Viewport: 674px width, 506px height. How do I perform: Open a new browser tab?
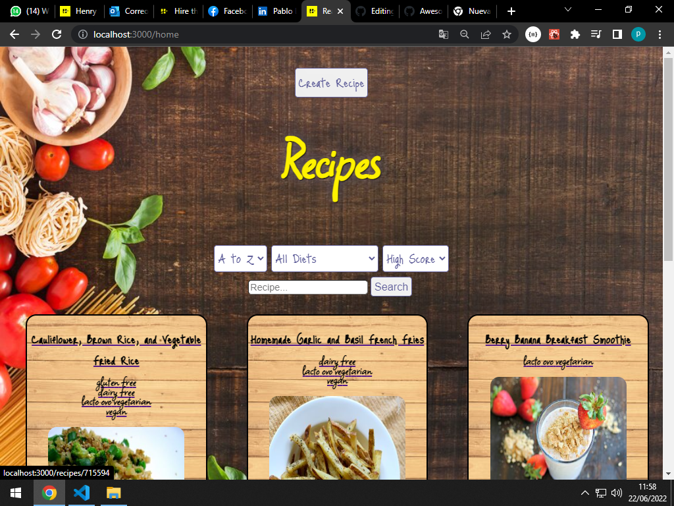pos(511,11)
